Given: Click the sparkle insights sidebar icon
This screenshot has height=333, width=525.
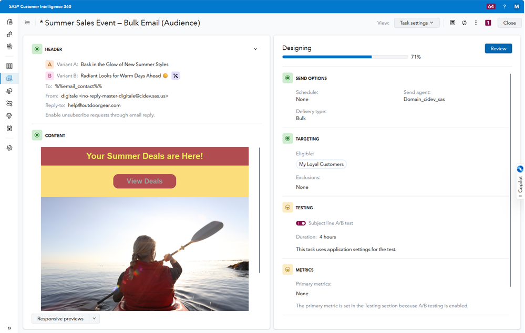Looking at the screenshot, I should point(9,34).
